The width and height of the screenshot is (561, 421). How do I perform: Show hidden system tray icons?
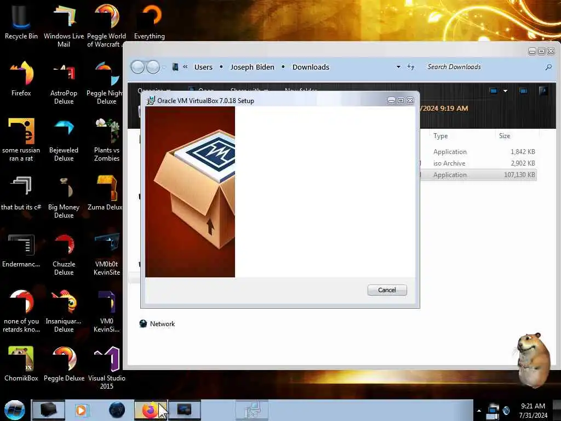[x=479, y=411]
